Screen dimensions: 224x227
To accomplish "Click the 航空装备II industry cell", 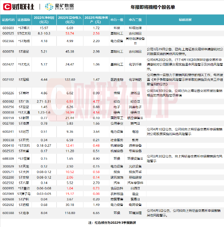I will click(x=135, y=118).
